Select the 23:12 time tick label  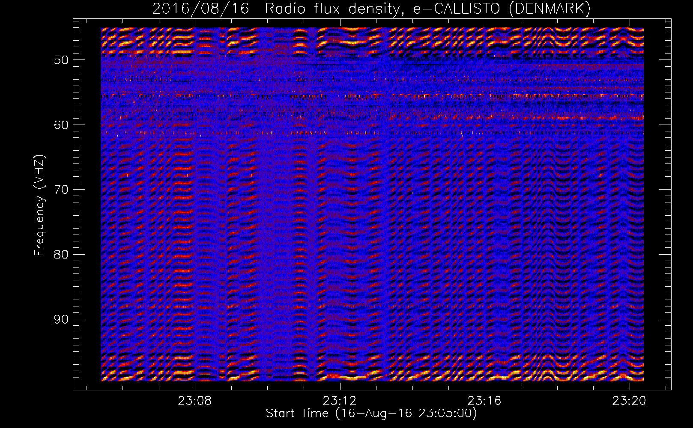coord(340,401)
